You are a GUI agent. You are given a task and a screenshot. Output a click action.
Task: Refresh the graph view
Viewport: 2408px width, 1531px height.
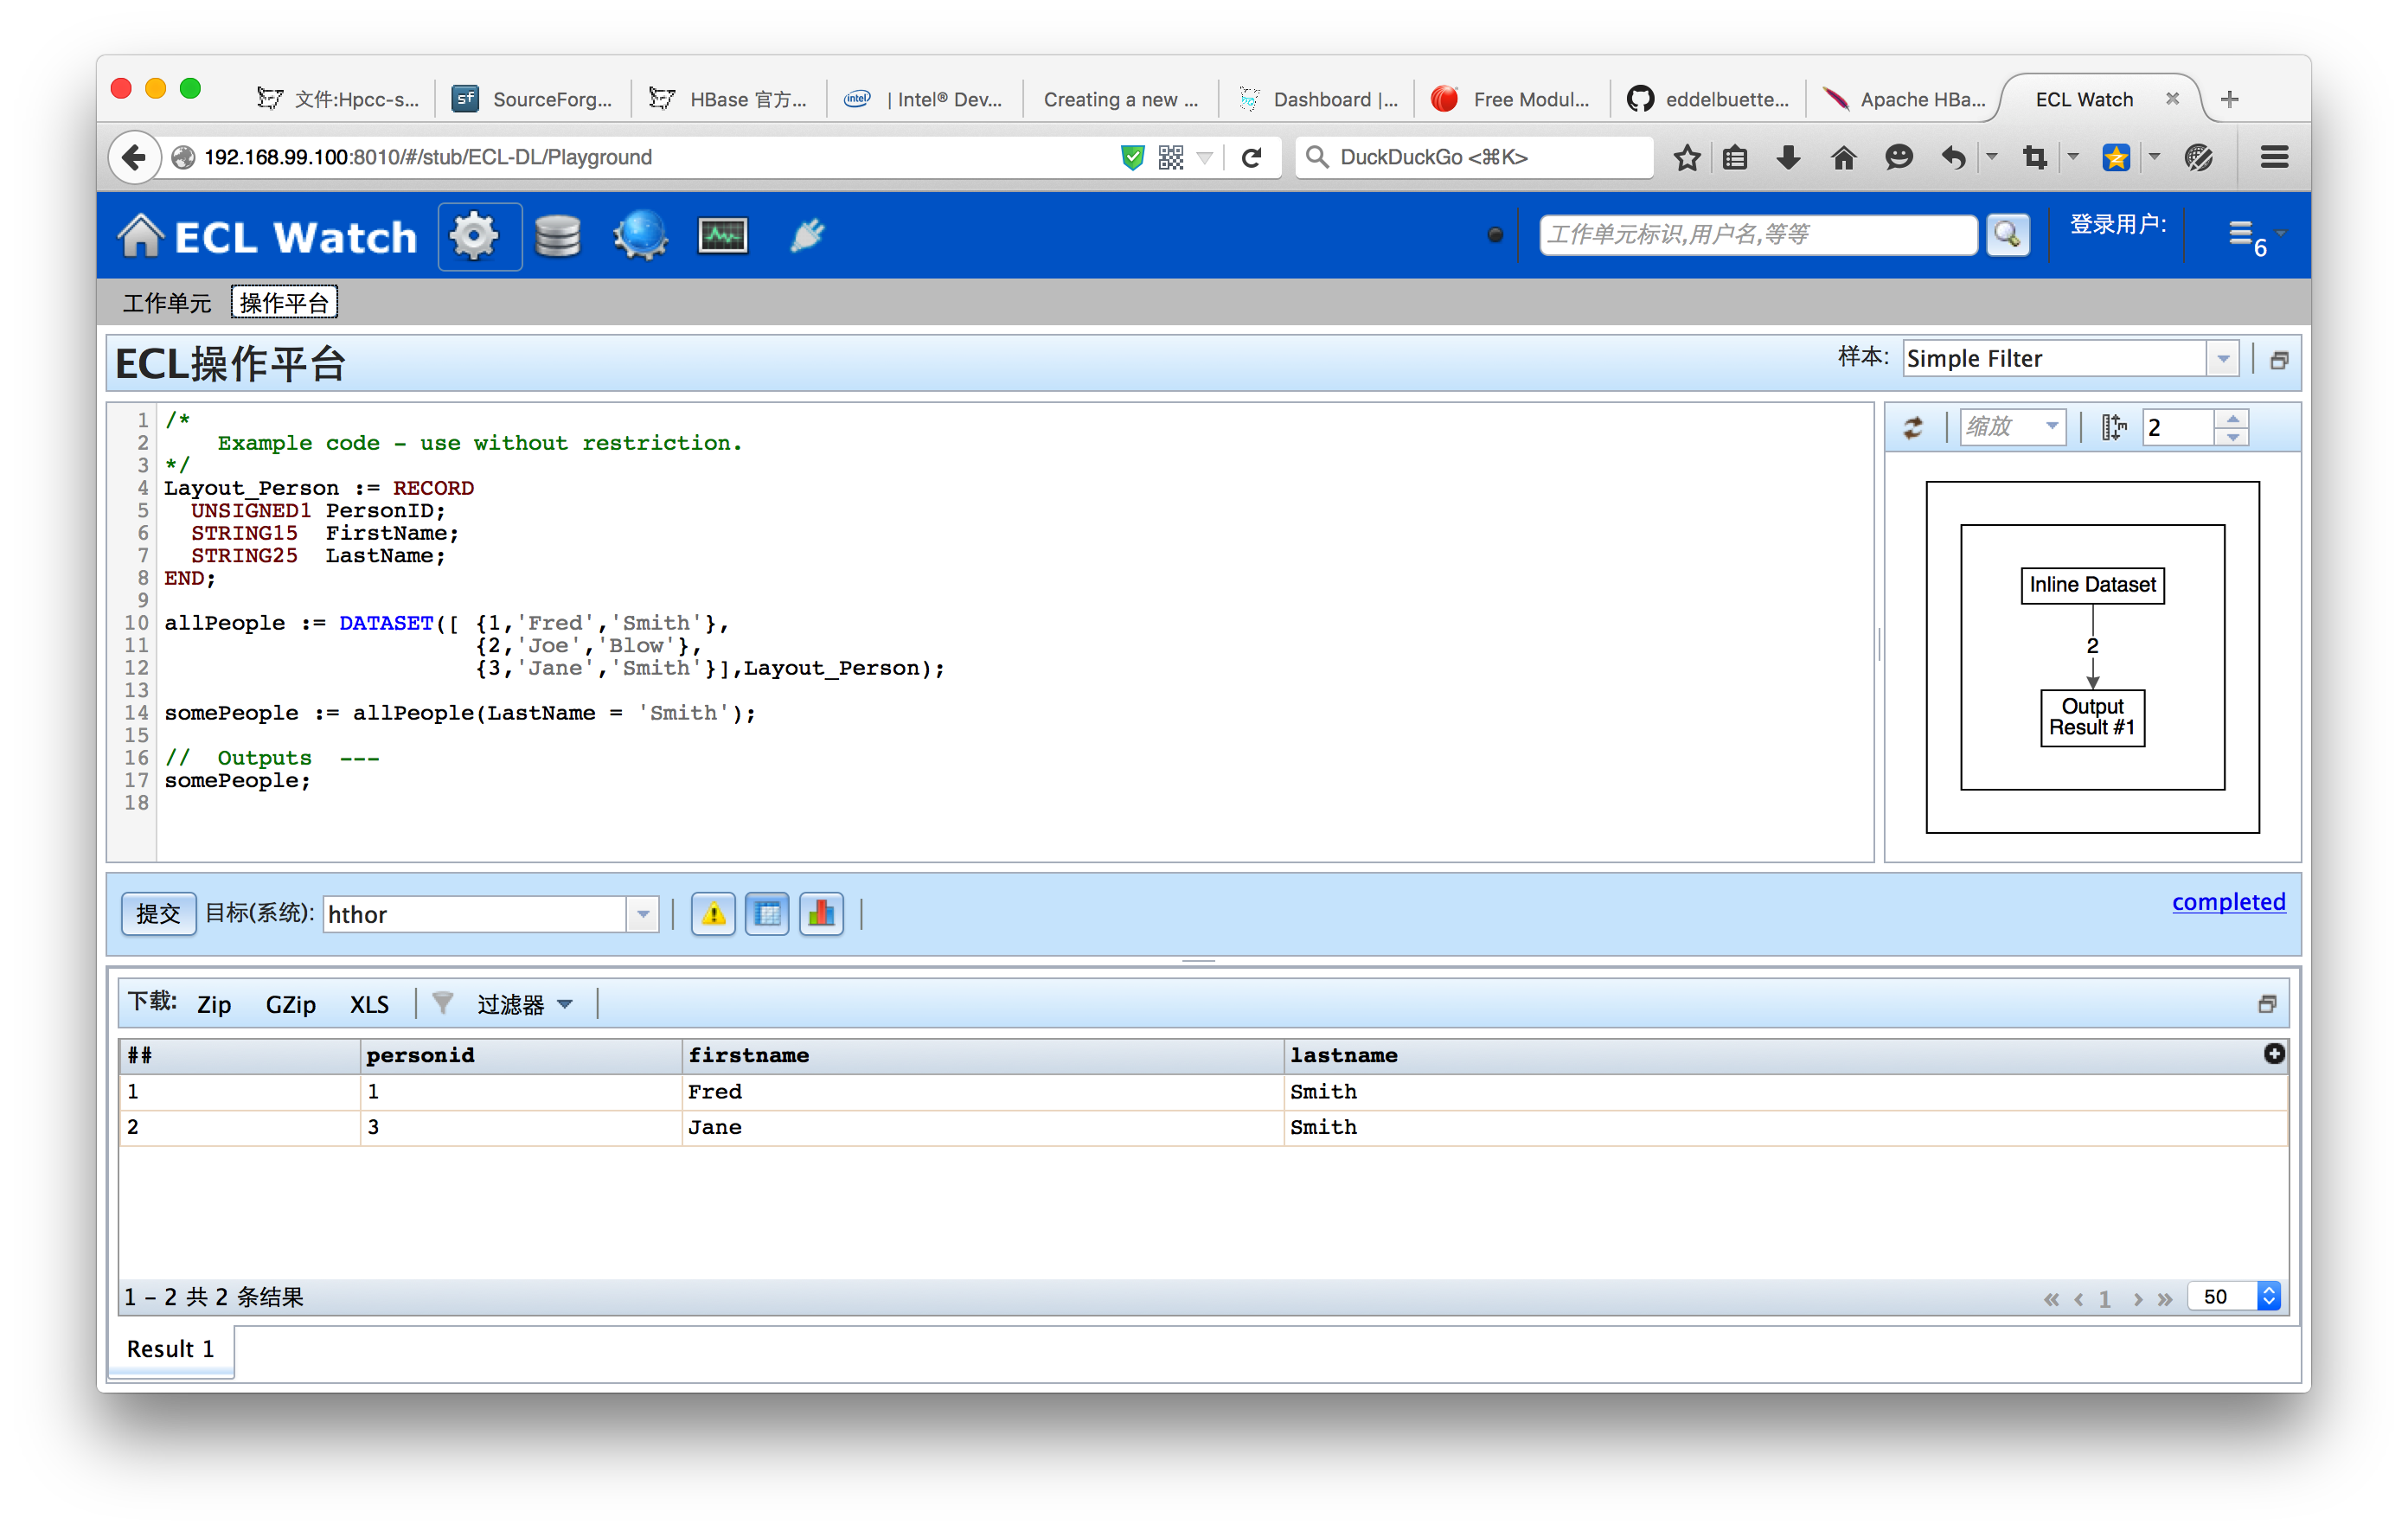[1913, 428]
